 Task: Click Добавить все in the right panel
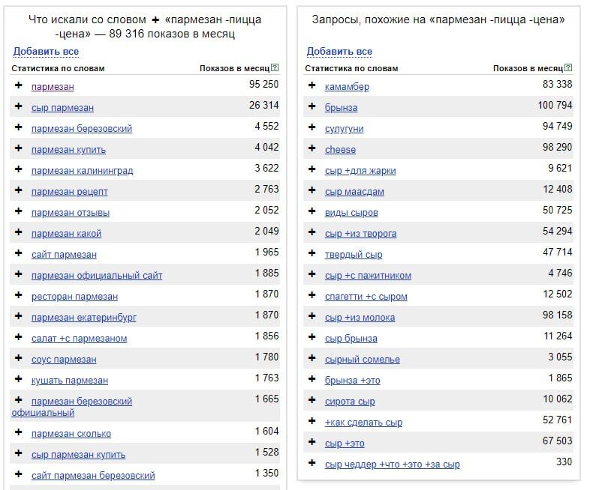tap(339, 52)
